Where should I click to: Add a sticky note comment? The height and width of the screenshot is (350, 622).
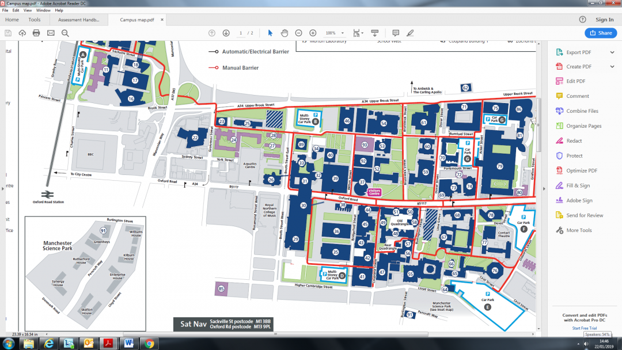pos(395,33)
